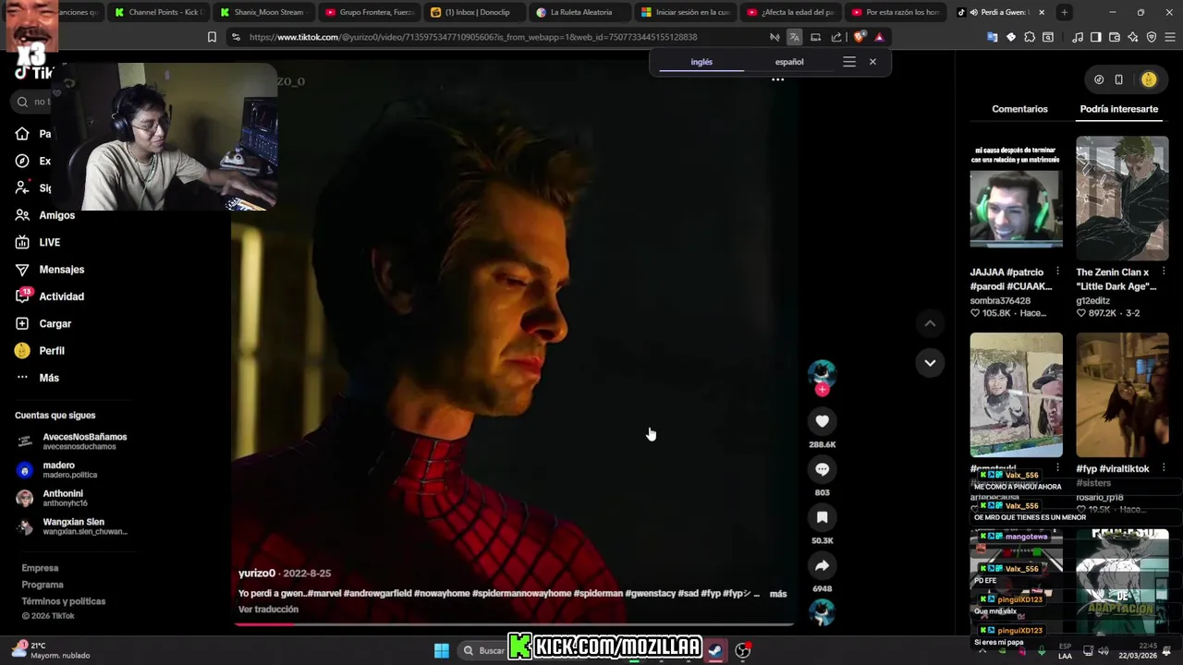Close the translate popup
Viewport: 1183px width, 665px height.
pos(872,62)
